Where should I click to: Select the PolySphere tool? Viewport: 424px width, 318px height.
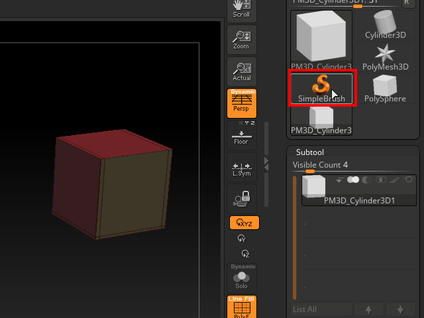(x=385, y=88)
